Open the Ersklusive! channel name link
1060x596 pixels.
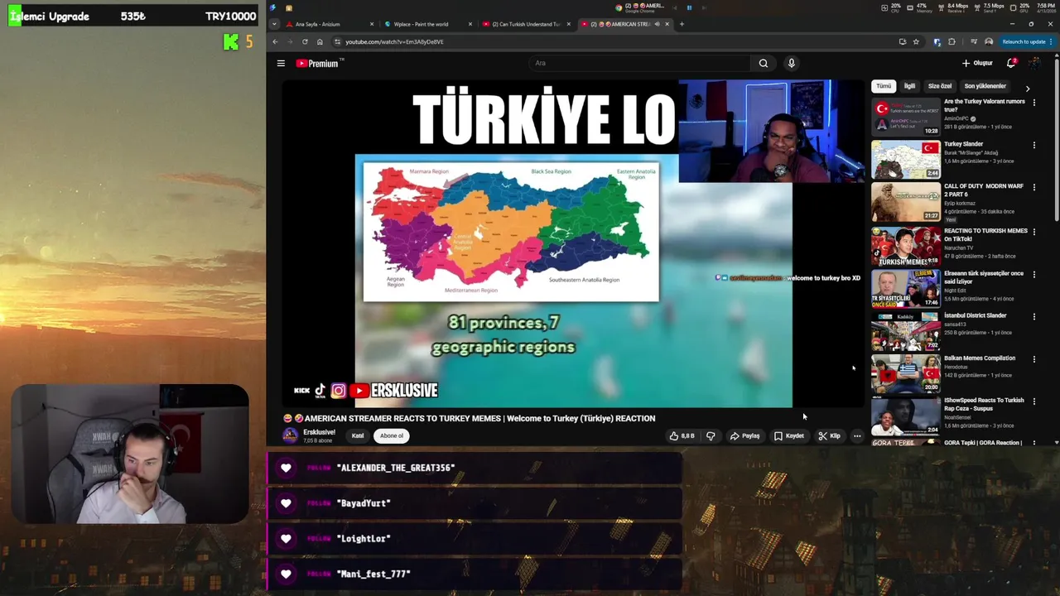319,432
